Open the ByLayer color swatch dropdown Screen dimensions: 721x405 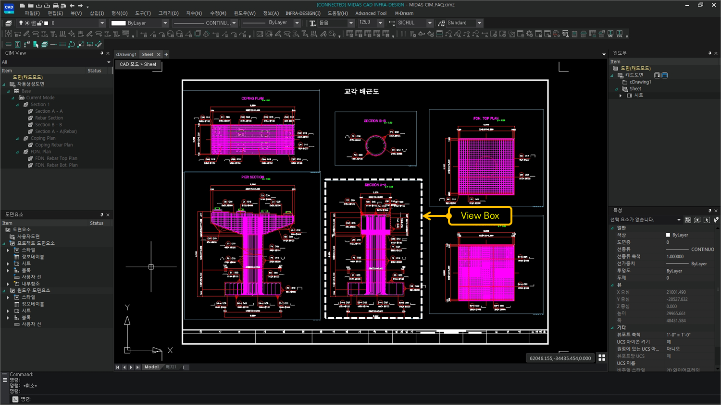[x=164, y=23]
